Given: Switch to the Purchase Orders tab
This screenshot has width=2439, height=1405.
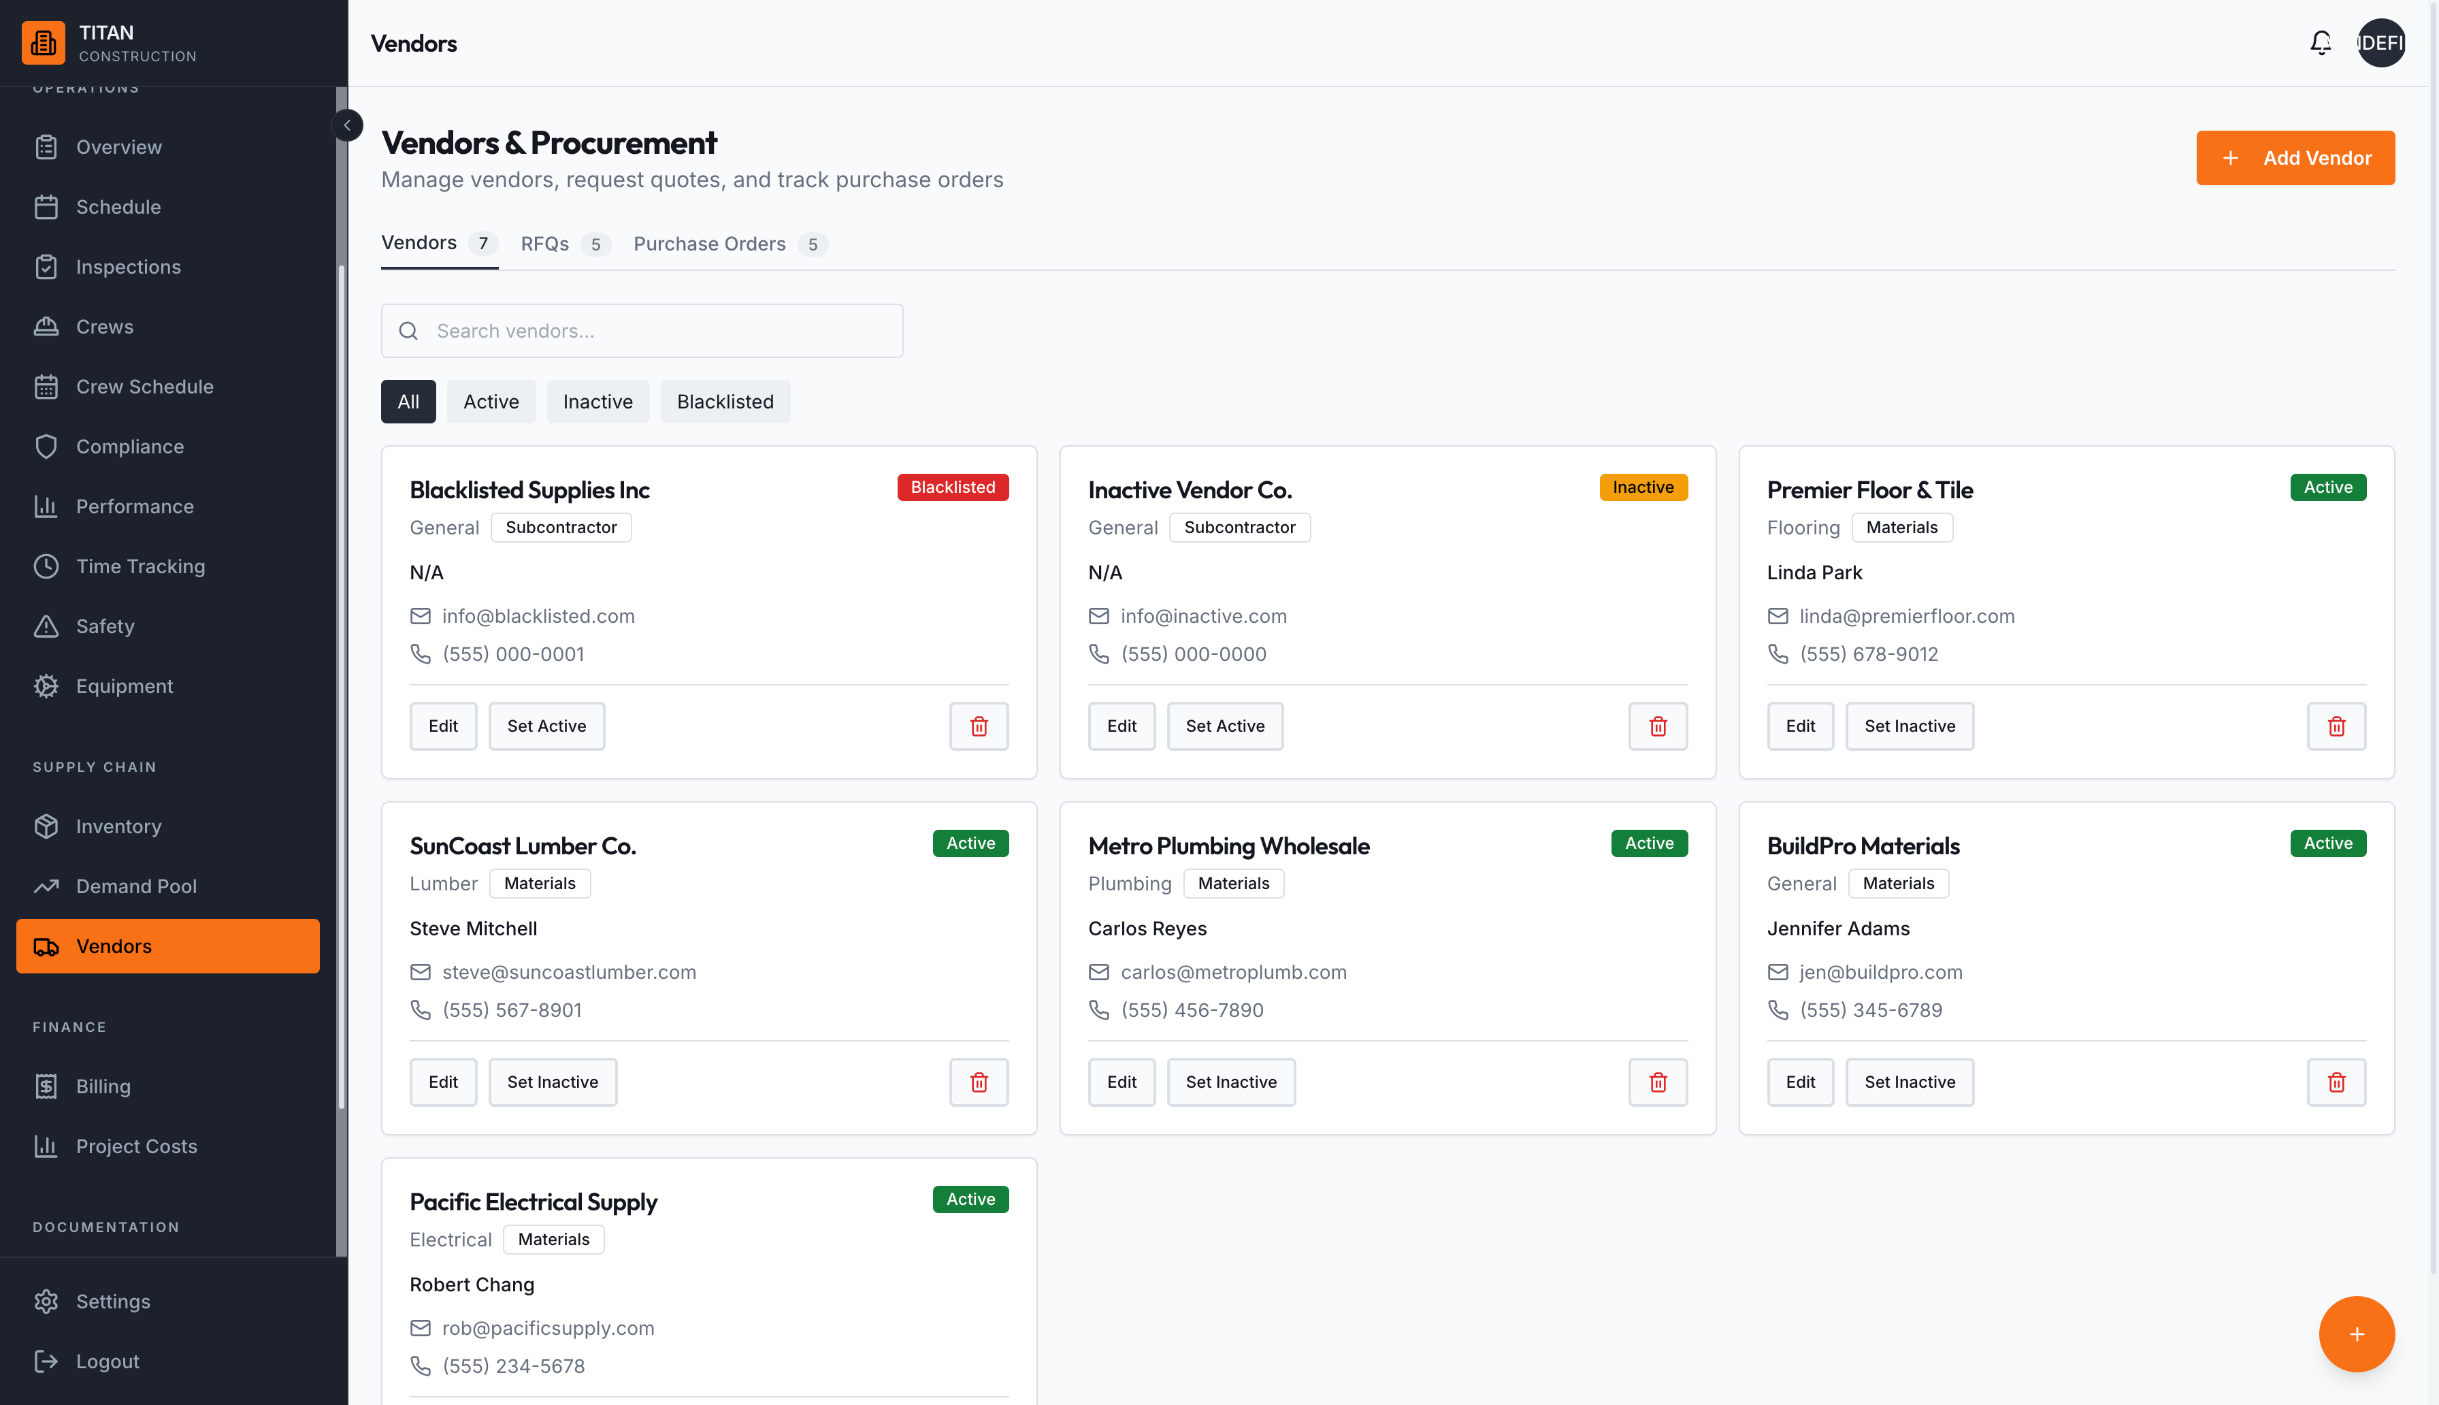Looking at the screenshot, I should (730, 244).
